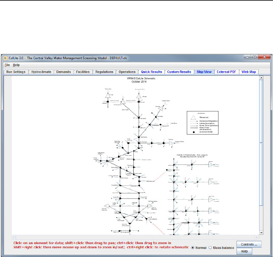The height and width of the screenshot is (257, 273).
Task: Go to the Operations tab
Action: (127, 72)
